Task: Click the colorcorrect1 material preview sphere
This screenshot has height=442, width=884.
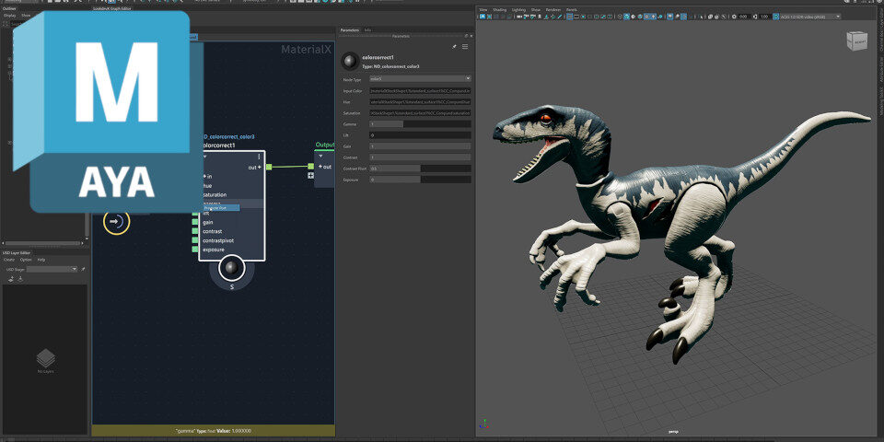Action: tap(351, 61)
